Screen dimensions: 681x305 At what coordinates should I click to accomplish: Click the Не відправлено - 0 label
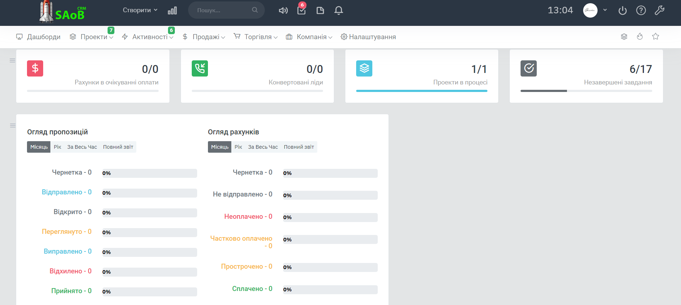pos(242,194)
